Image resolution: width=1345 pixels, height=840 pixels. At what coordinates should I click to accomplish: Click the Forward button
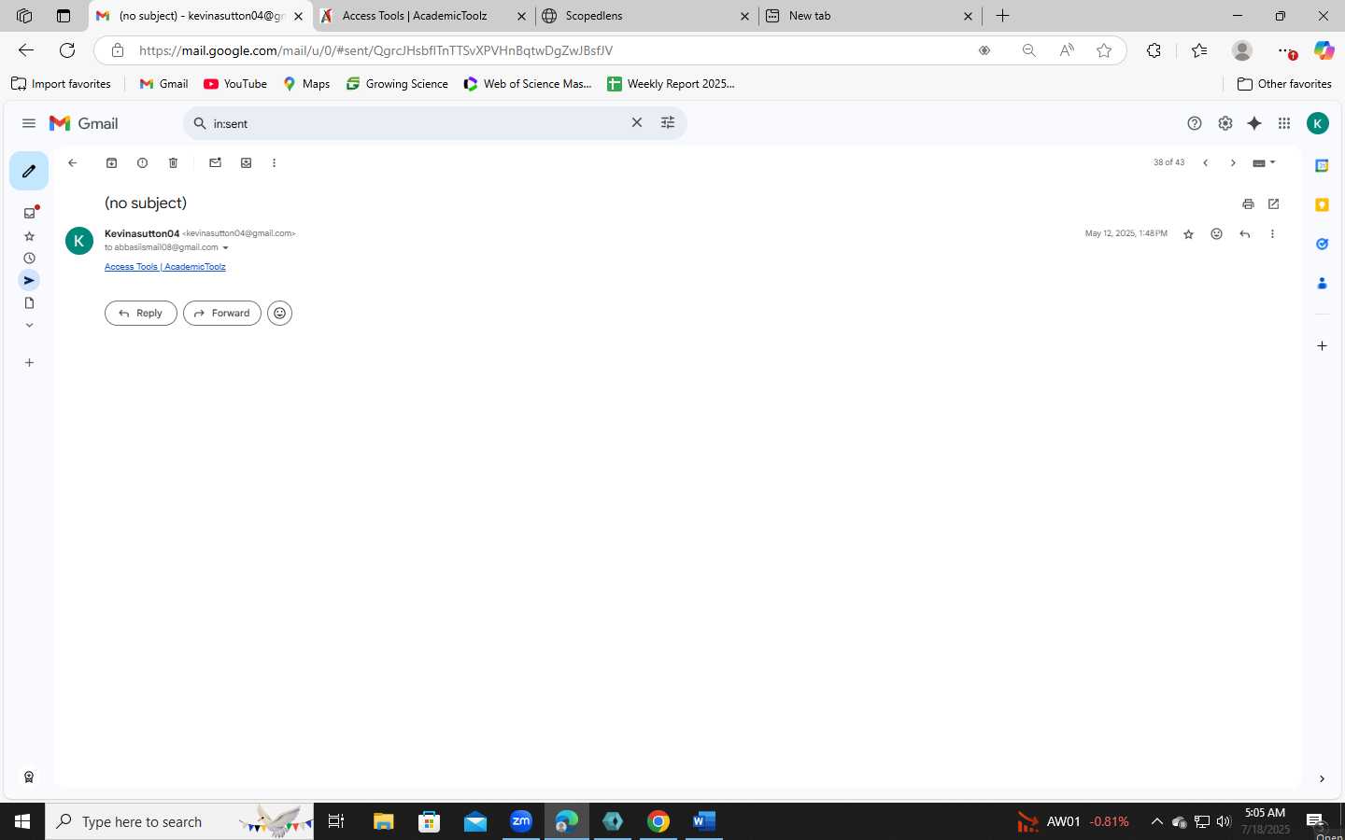coord(222,314)
